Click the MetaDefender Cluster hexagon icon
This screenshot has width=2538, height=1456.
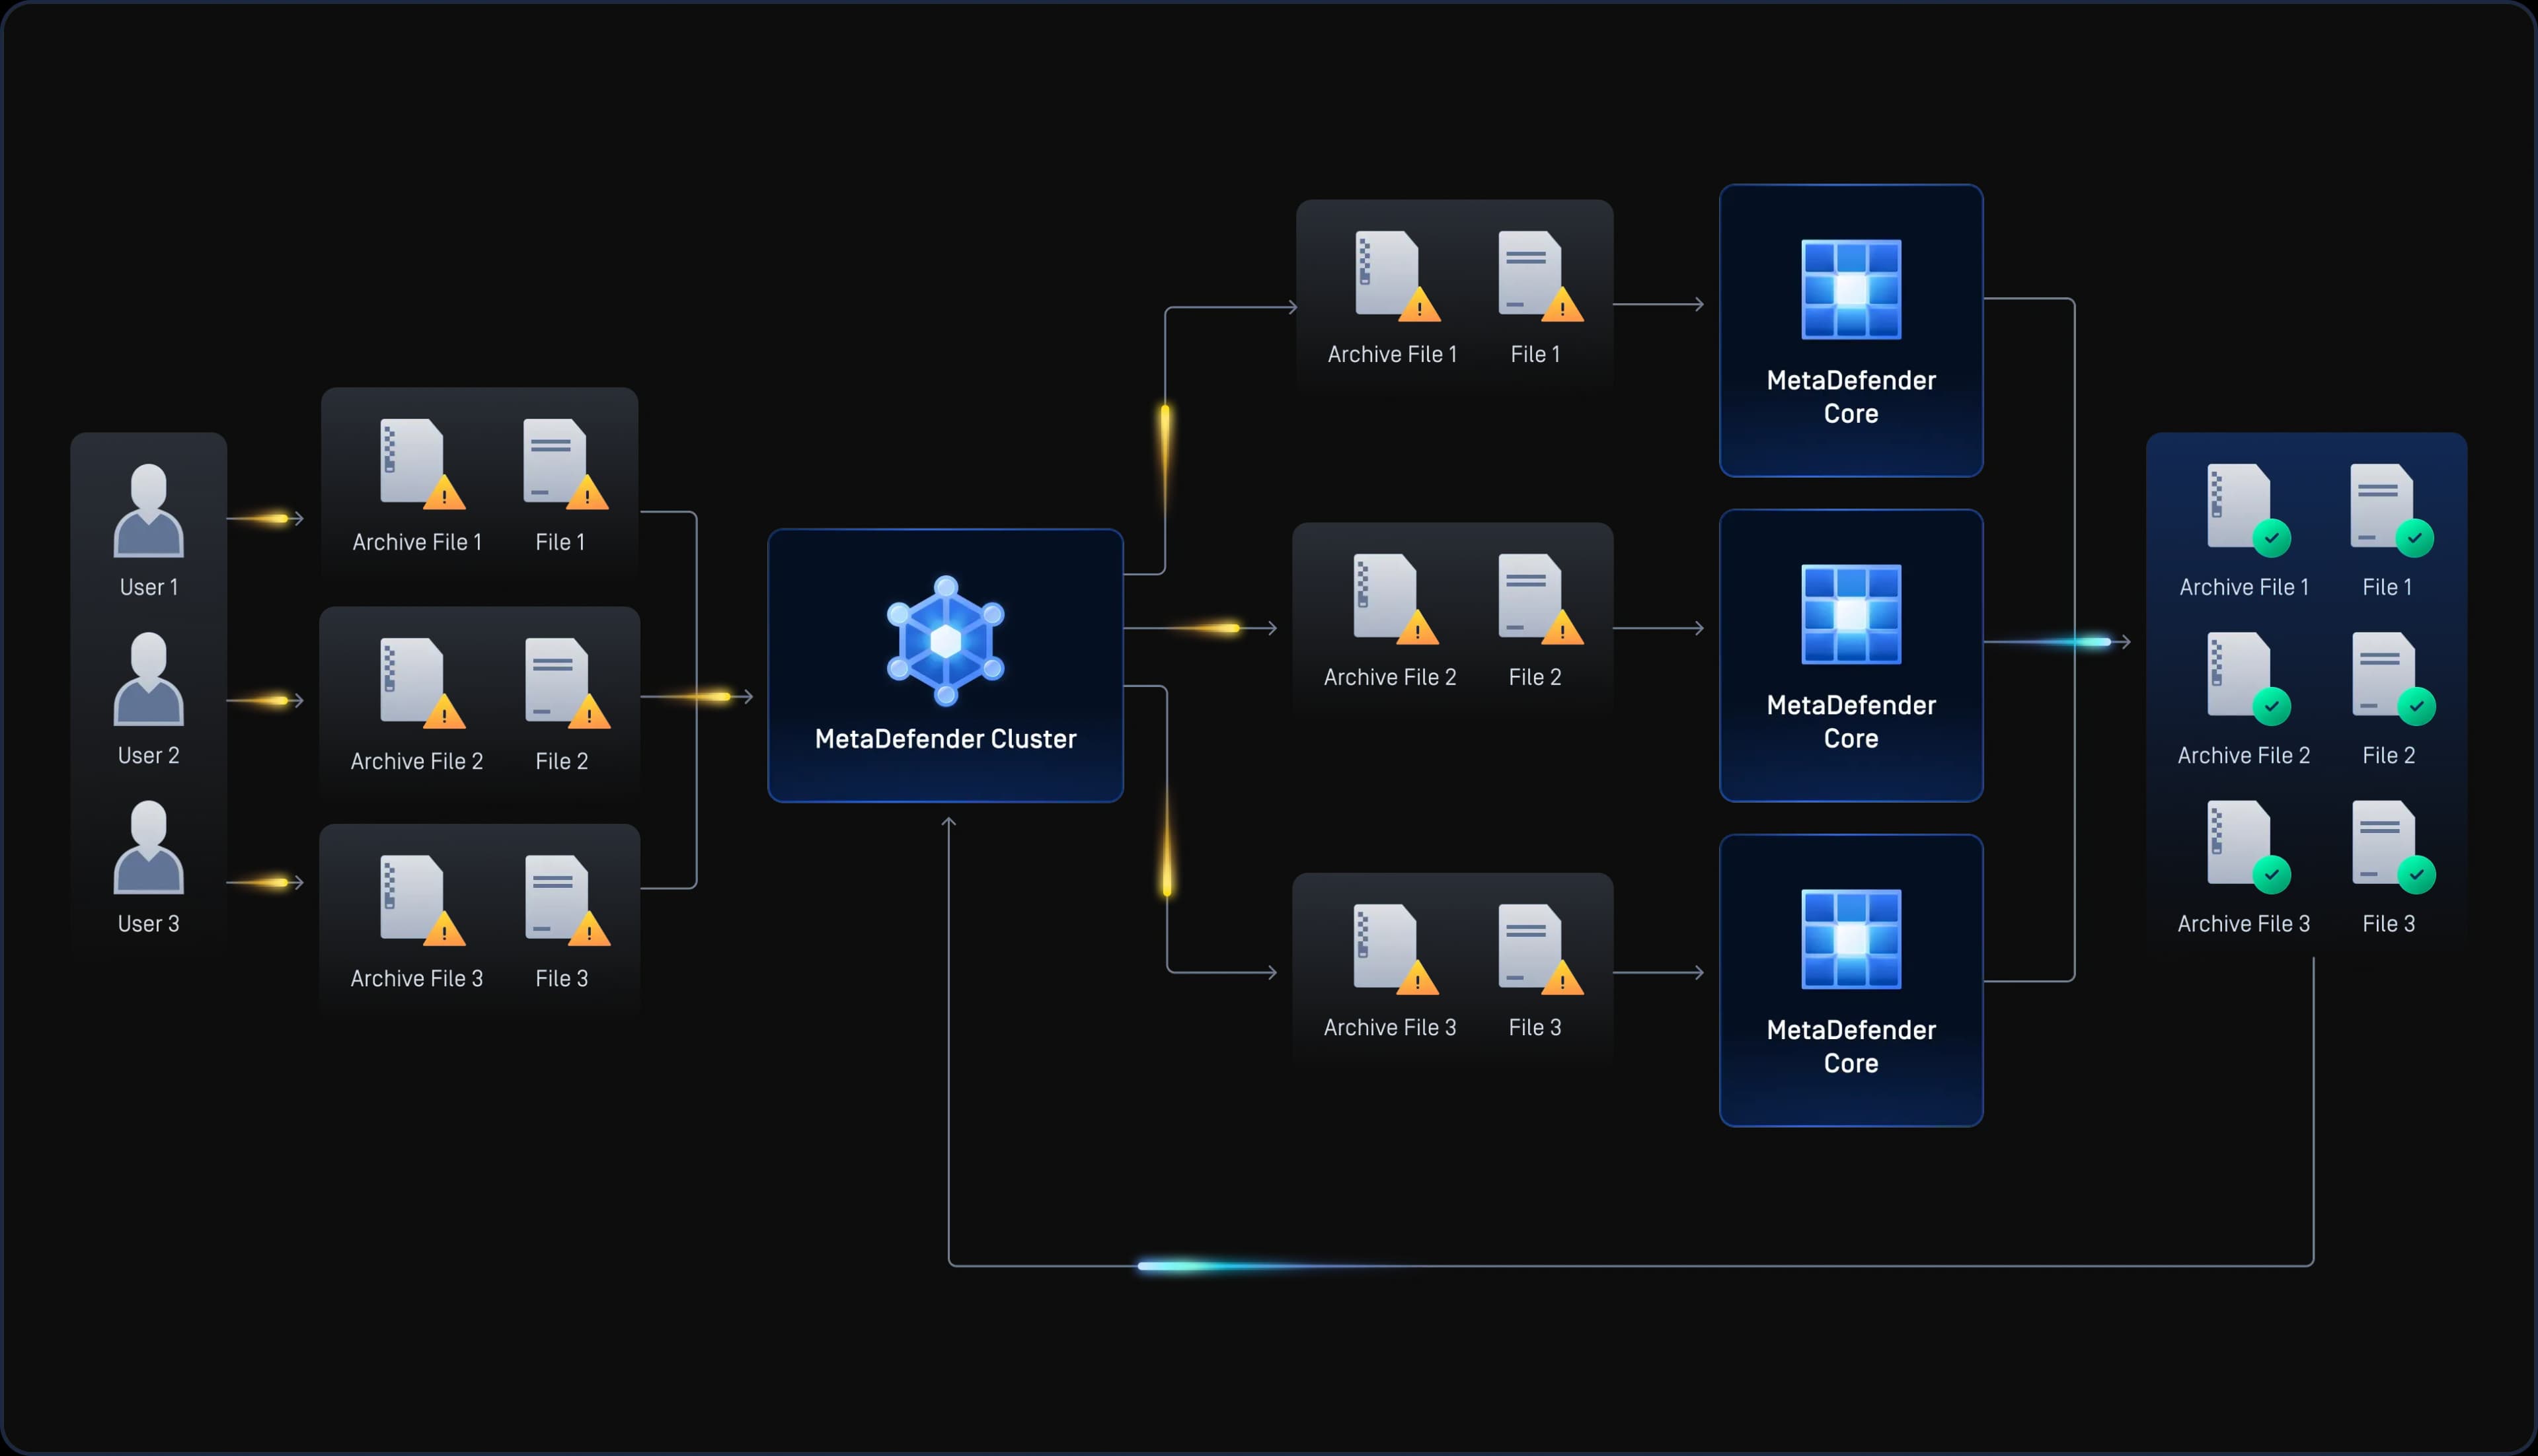945,641
